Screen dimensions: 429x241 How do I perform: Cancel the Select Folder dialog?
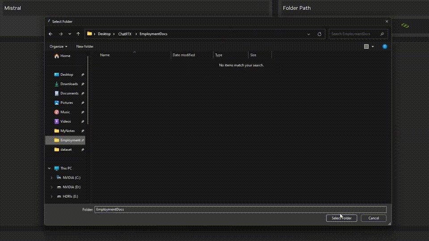point(374,218)
